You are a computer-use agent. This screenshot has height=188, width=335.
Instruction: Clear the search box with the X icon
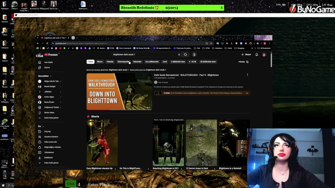coord(179,55)
